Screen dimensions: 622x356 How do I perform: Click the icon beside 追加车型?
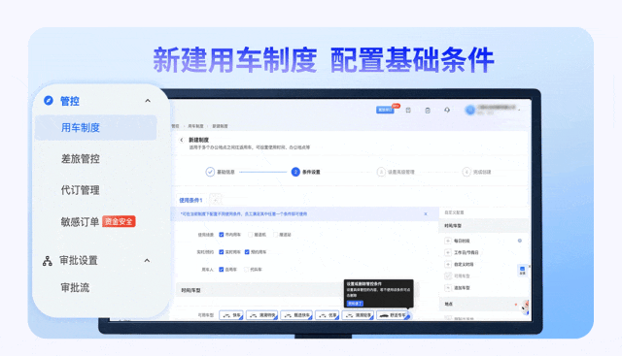point(448,288)
